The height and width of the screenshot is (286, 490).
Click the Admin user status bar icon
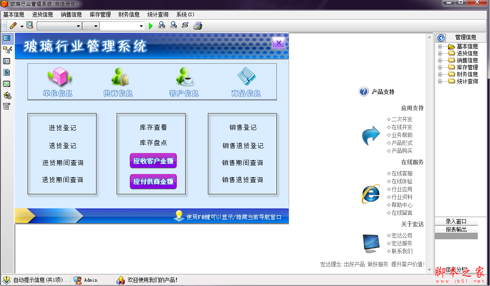77,280
